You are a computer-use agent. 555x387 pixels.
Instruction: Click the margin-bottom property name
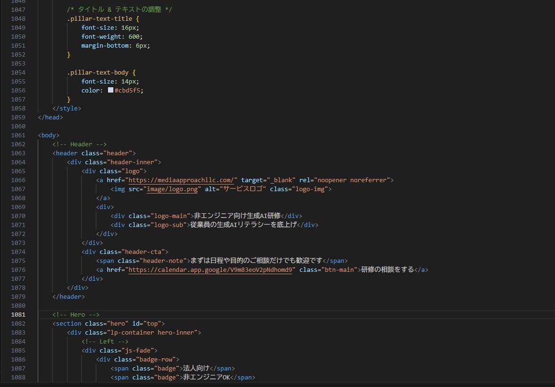click(x=105, y=46)
